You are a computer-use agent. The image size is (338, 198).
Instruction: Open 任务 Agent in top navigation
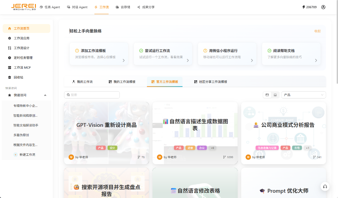tap(50, 7)
